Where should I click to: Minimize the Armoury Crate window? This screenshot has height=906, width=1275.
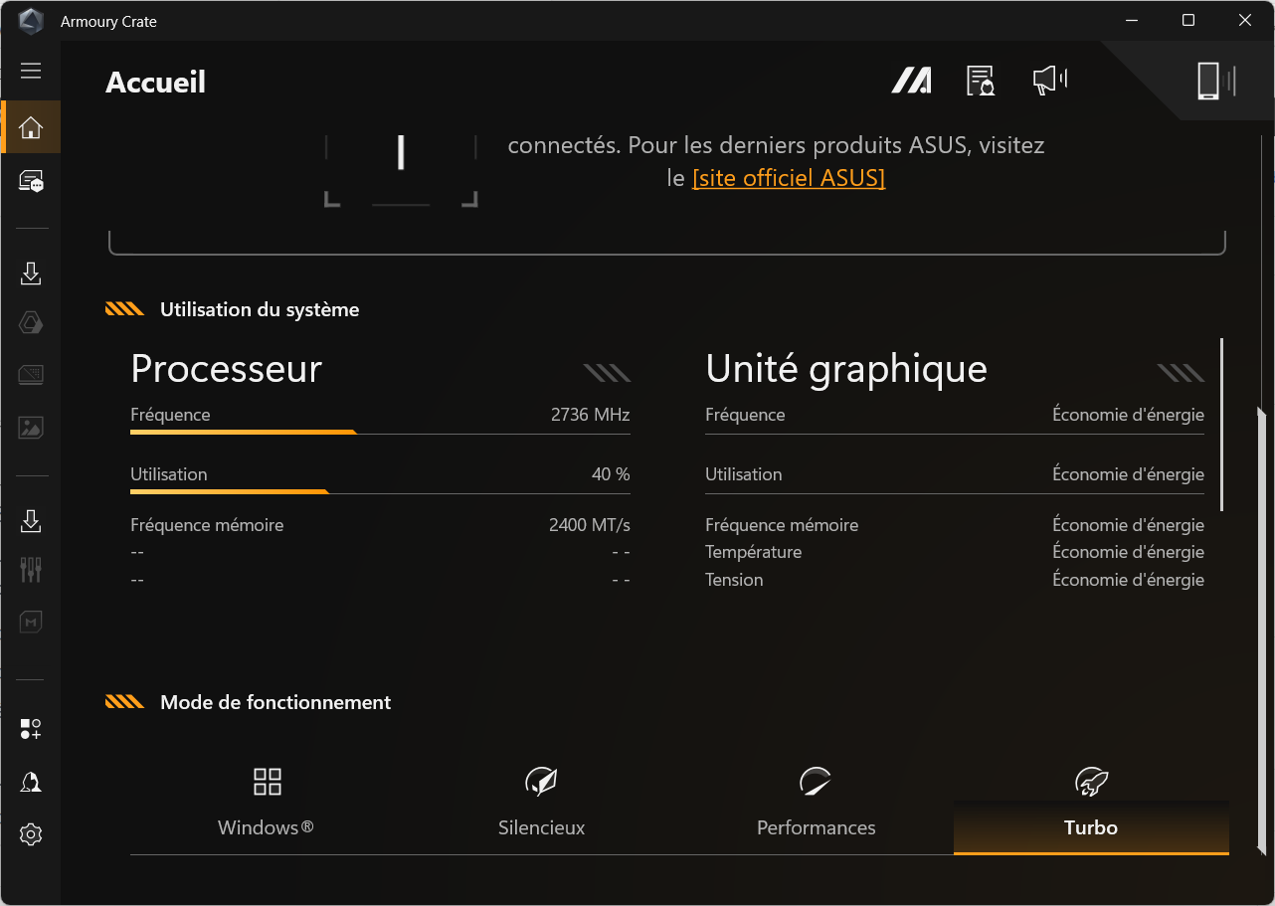pyautogui.click(x=1132, y=20)
